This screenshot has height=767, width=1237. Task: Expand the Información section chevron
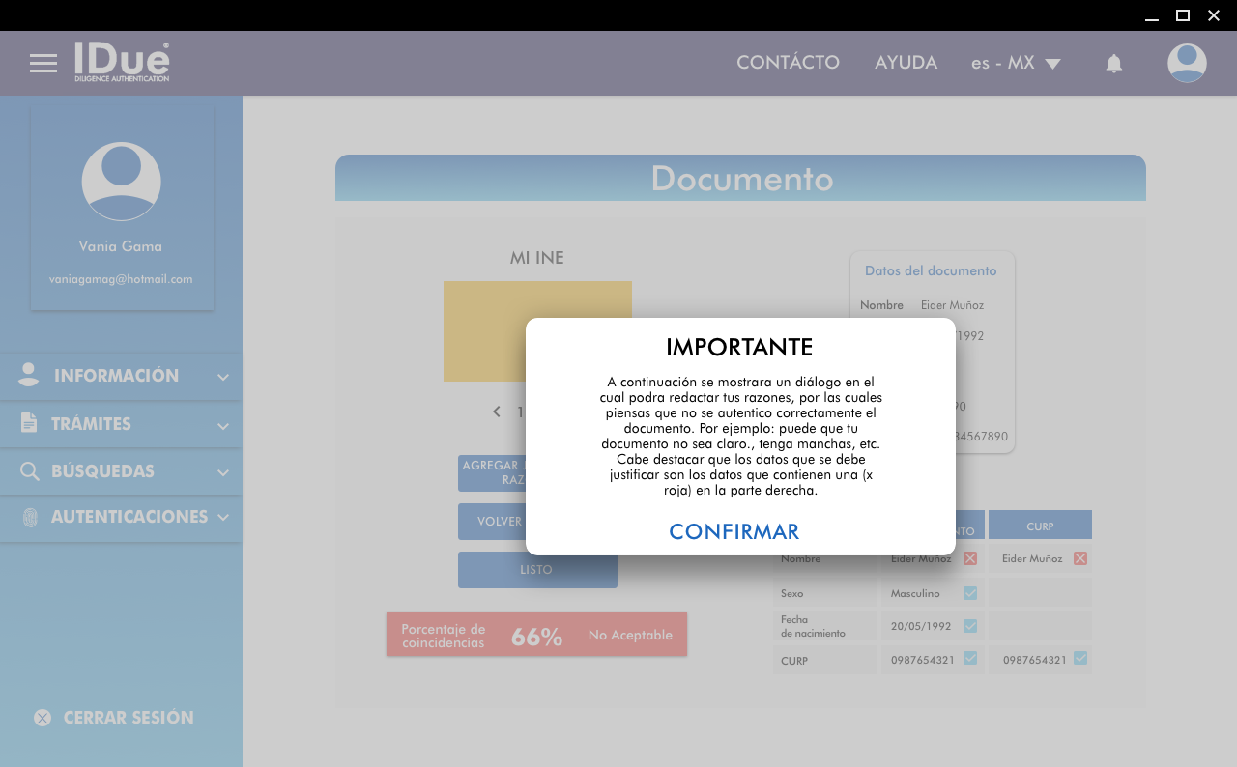click(x=223, y=377)
